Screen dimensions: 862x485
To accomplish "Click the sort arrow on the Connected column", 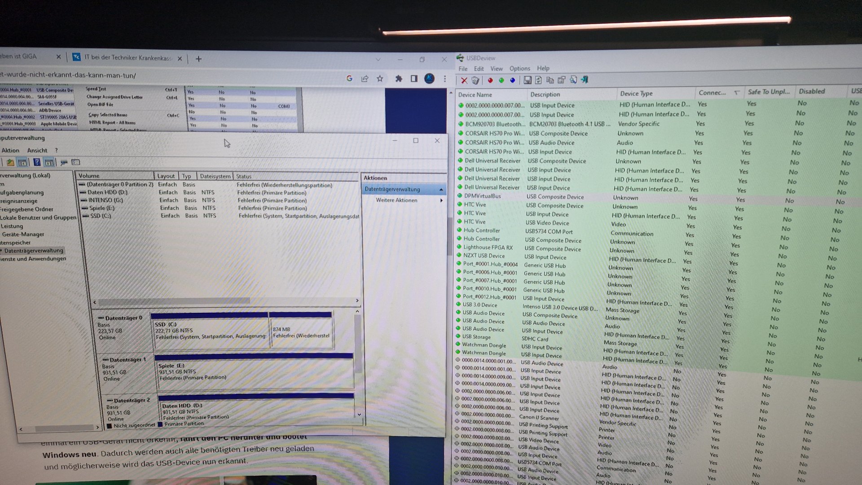I will 737,92.
